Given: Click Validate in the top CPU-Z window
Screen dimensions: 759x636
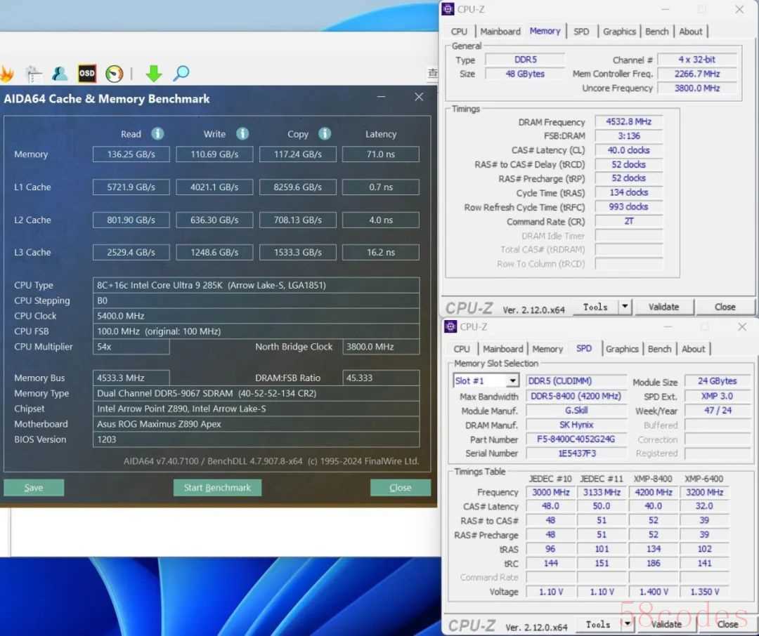Looking at the screenshot, I should tap(663, 307).
